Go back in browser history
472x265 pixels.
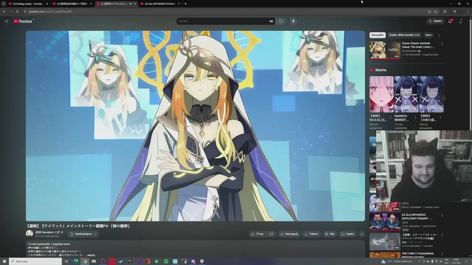[x=4, y=11]
